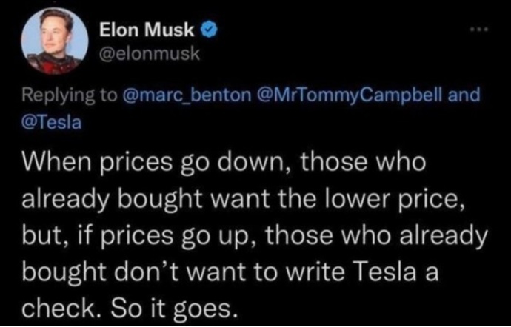Click the @Tesla mention link
The width and height of the screenshot is (511, 327).
52,123
